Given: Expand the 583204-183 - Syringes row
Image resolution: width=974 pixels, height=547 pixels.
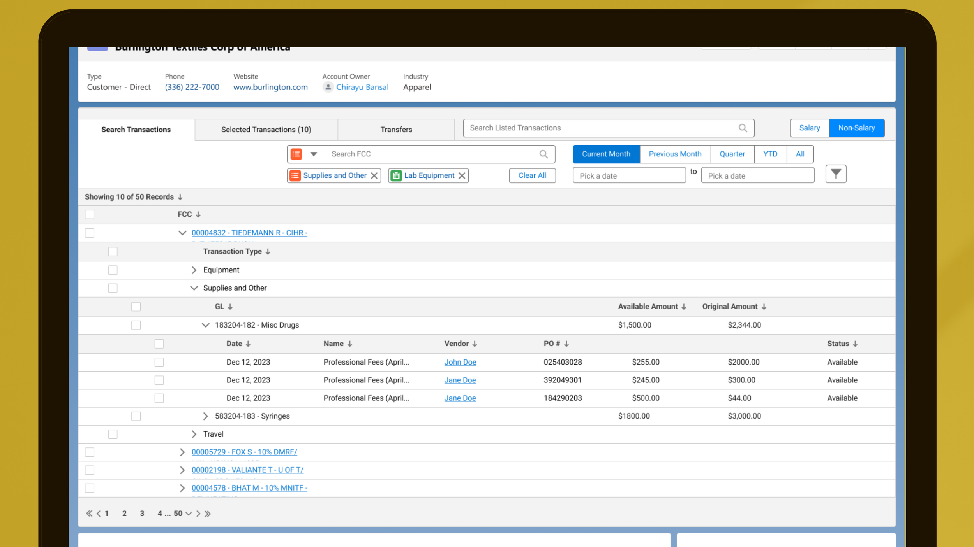Looking at the screenshot, I should click(205, 416).
